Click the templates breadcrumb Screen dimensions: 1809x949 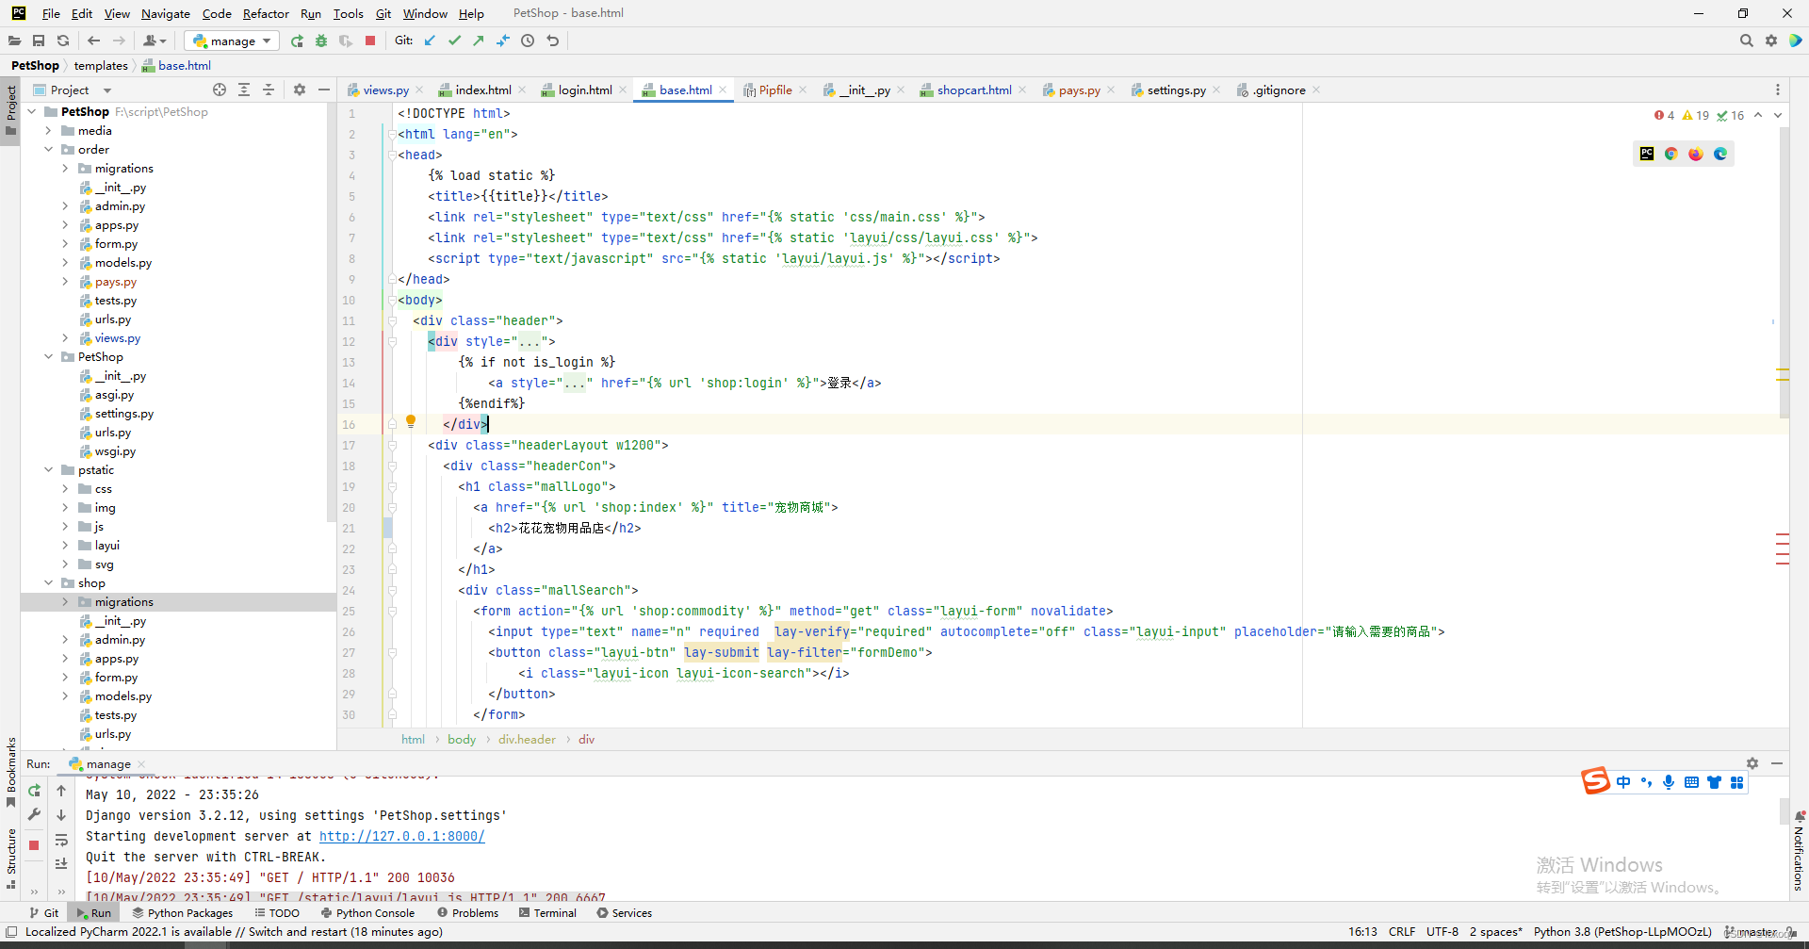pyautogui.click(x=101, y=65)
